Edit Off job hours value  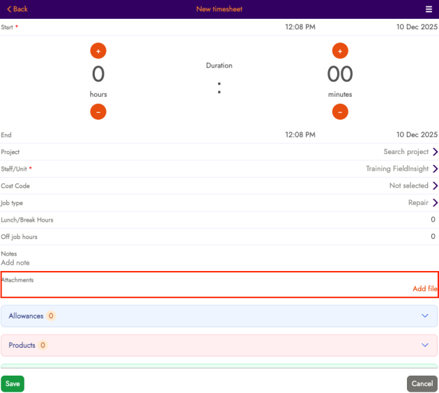pos(432,237)
